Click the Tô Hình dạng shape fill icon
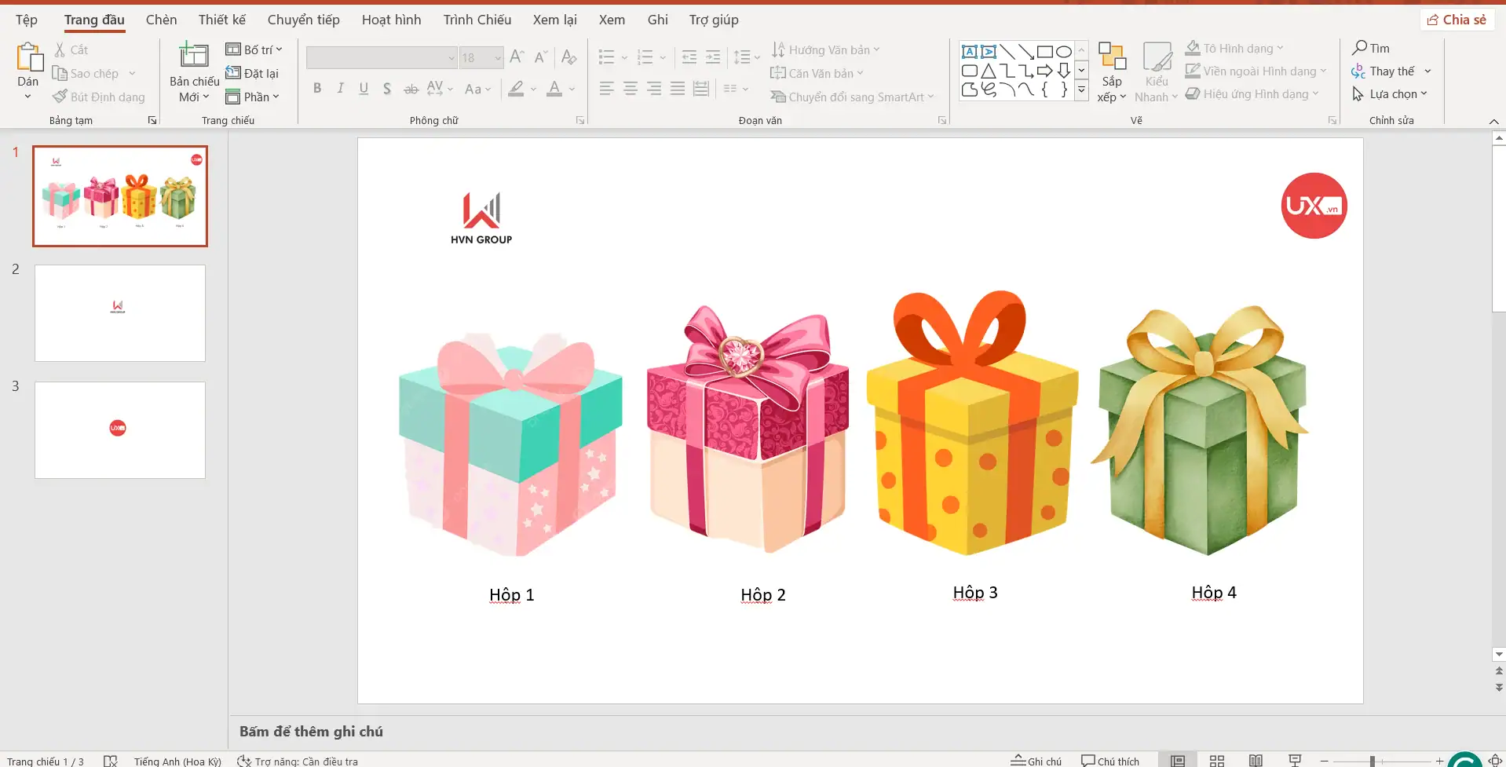The height and width of the screenshot is (767, 1506). 1193,47
